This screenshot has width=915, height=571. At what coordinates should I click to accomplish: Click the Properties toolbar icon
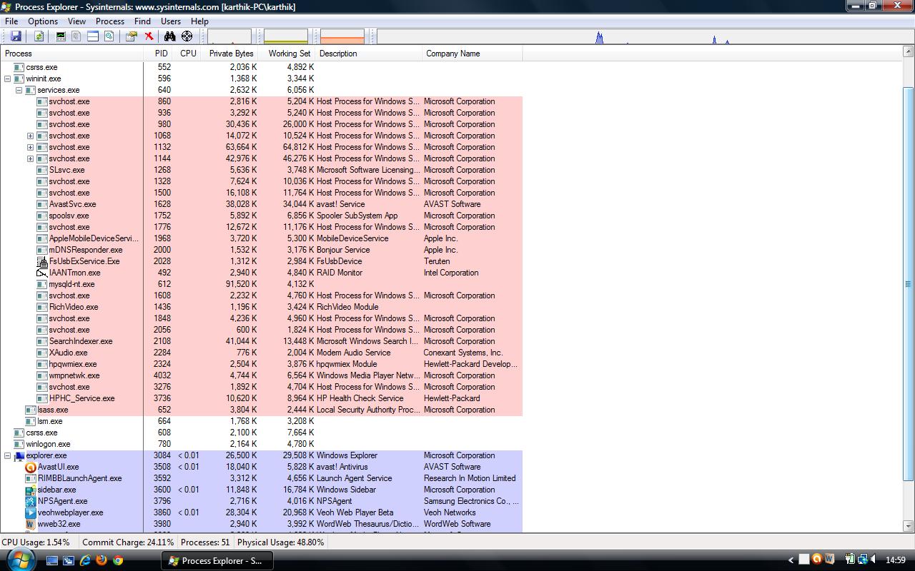click(x=131, y=36)
